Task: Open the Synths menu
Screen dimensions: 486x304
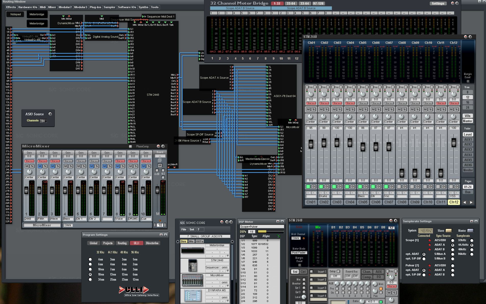Action: coord(143,7)
